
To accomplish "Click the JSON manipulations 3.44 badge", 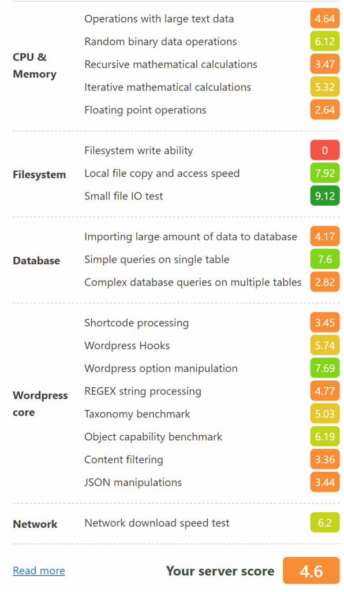I will (325, 482).
